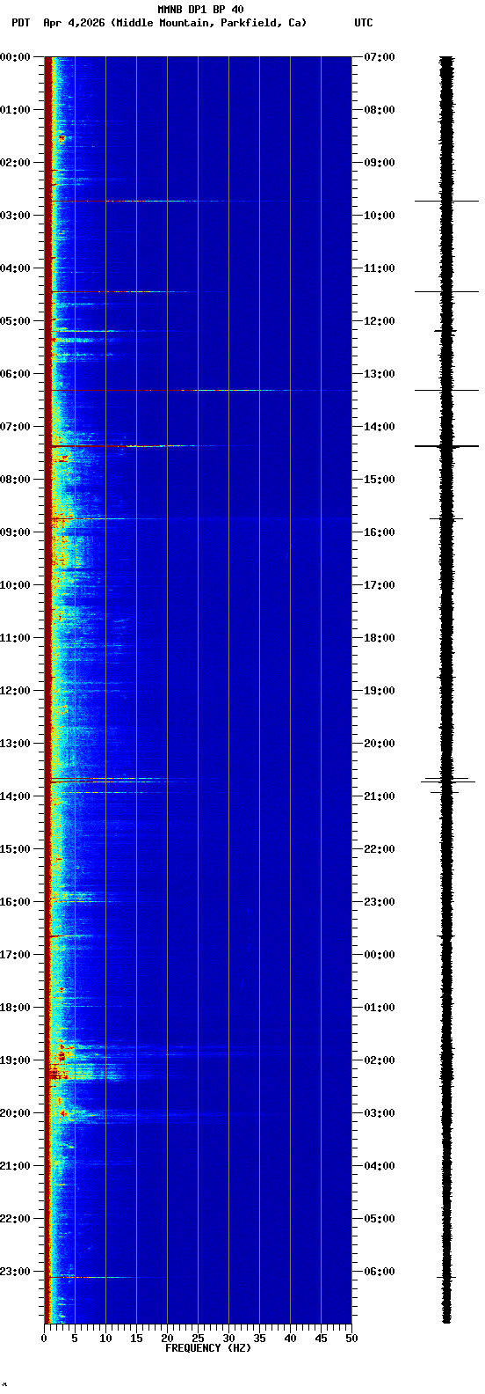Click the 11:00 label on the UTC axis
The image size is (485, 1394).
(380, 268)
